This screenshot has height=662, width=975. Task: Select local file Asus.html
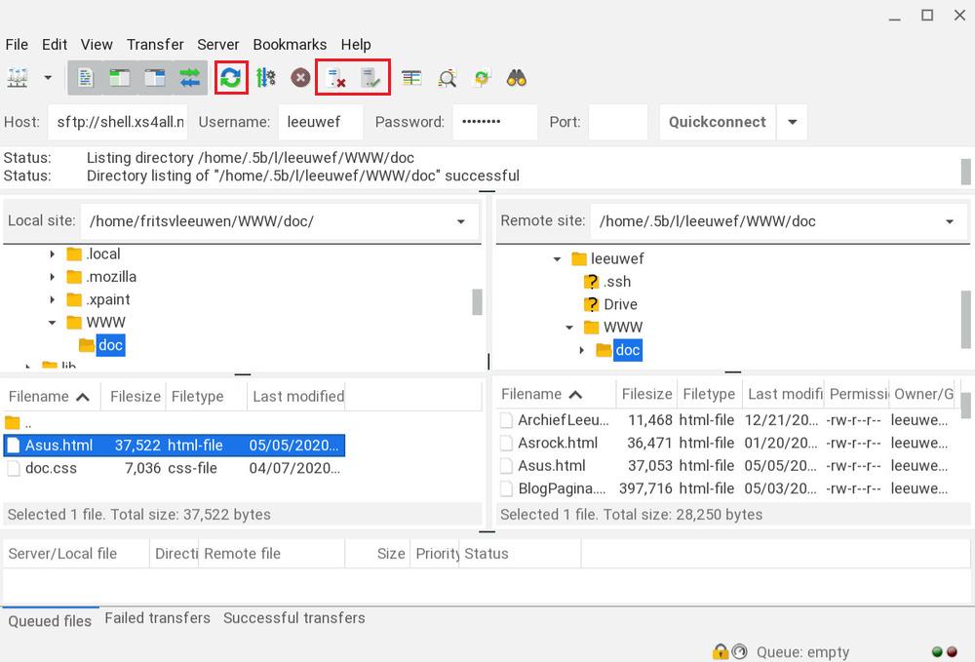tap(175, 445)
